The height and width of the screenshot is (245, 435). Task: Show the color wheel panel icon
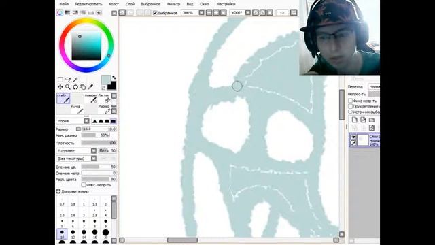(x=60, y=12)
